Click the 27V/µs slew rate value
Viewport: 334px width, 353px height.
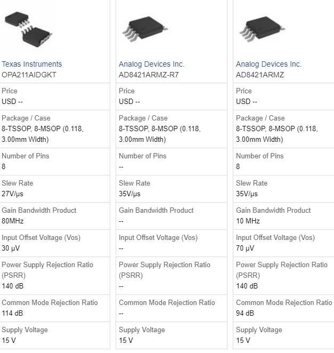[13, 194]
